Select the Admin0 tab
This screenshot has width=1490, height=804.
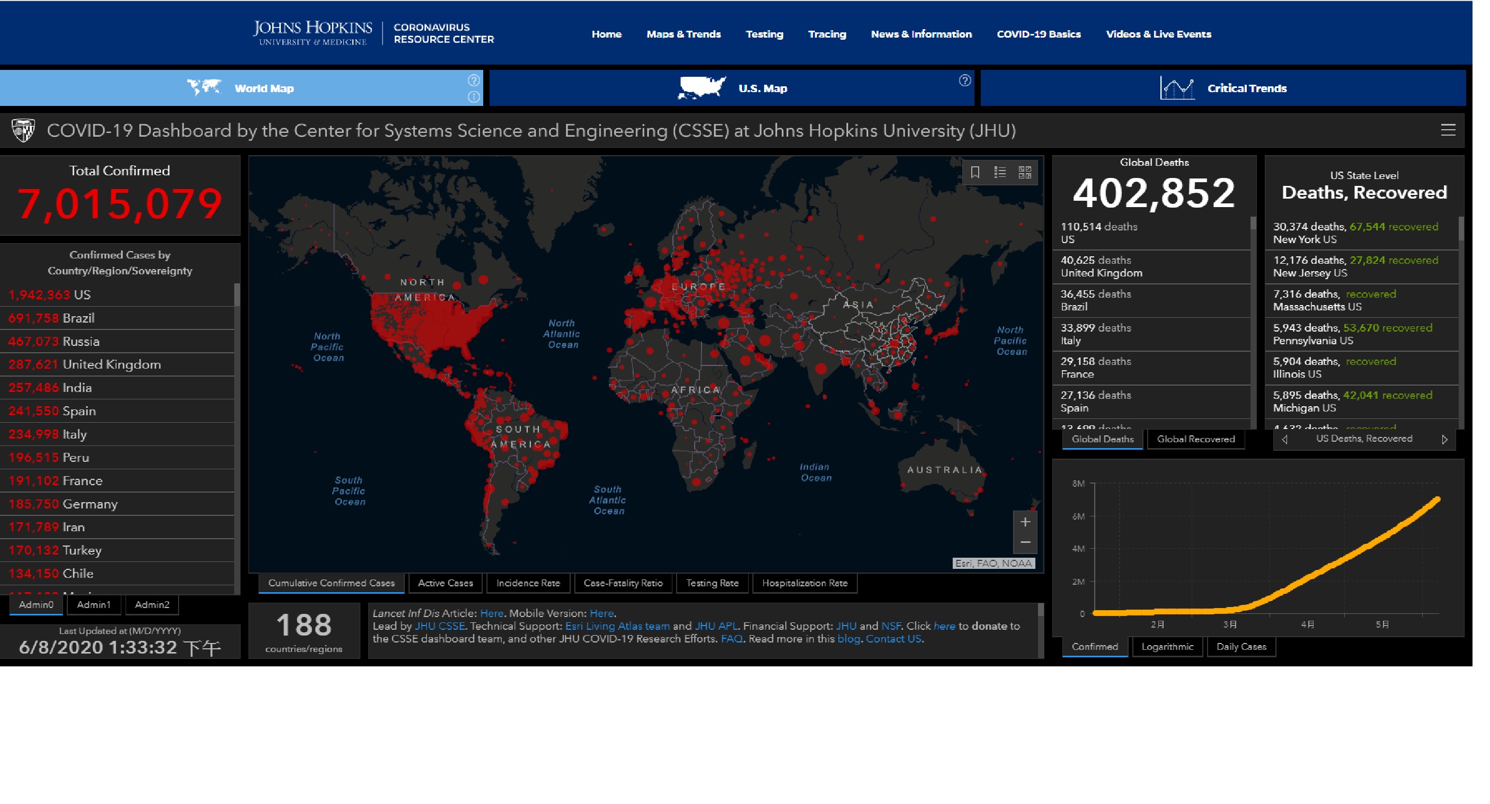point(36,605)
